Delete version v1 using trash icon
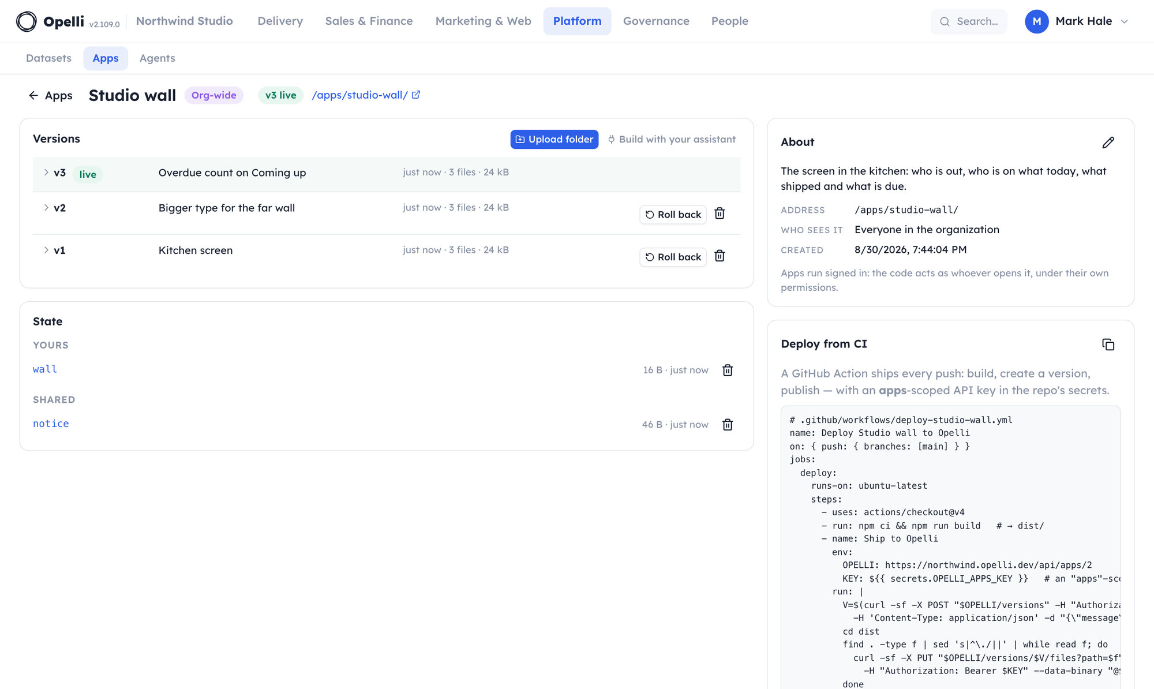1154x689 pixels. 720,256
